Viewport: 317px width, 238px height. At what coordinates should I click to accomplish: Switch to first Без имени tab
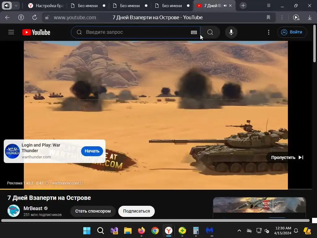coord(88,6)
